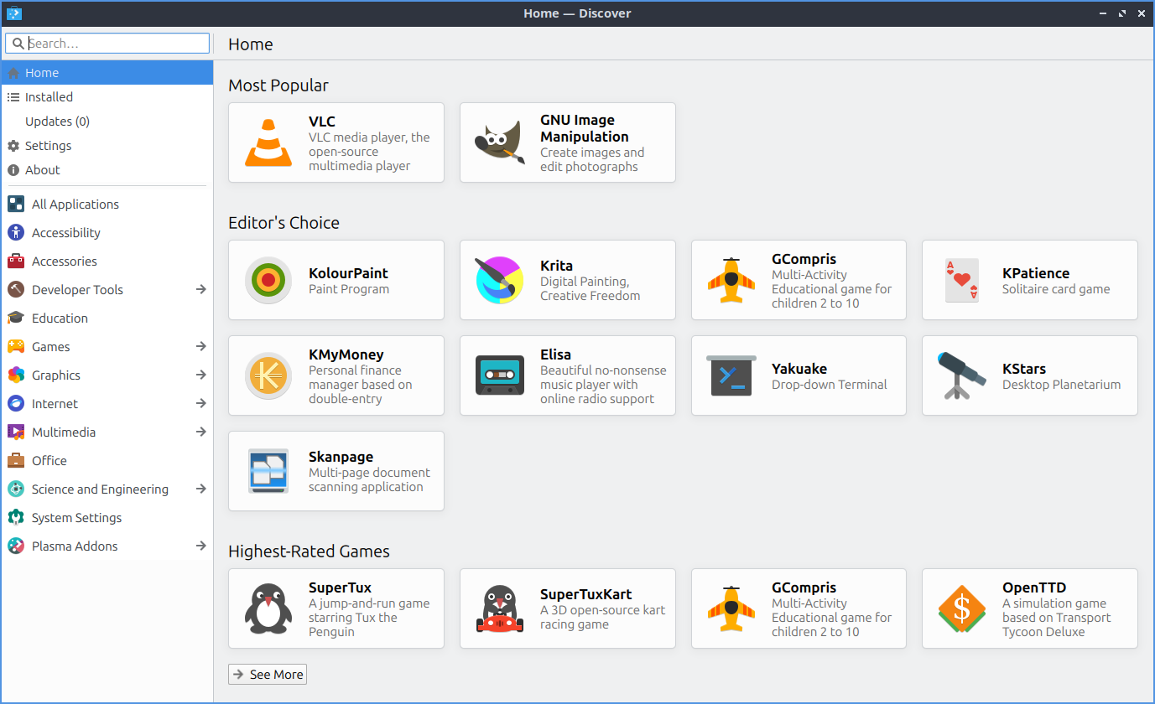Viewport: 1155px width, 704px height.
Task: Click the See More button
Action: tap(268, 675)
